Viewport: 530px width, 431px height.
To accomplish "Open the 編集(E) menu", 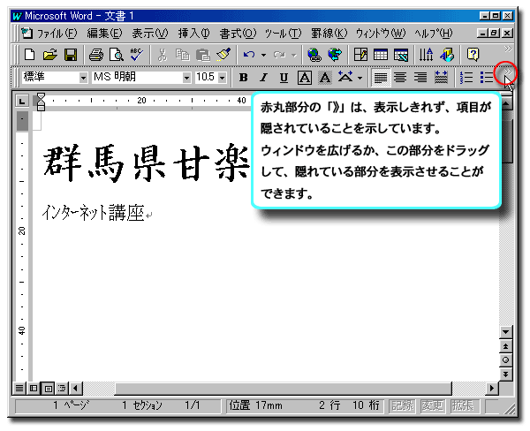I will click(x=104, y=34).
